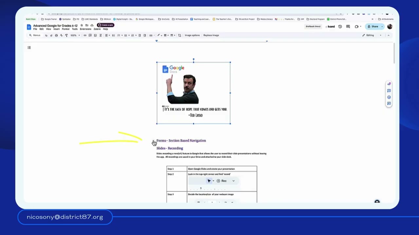Click the Draftback button
The image size is (419, 235).
click(x=313, y=26)
